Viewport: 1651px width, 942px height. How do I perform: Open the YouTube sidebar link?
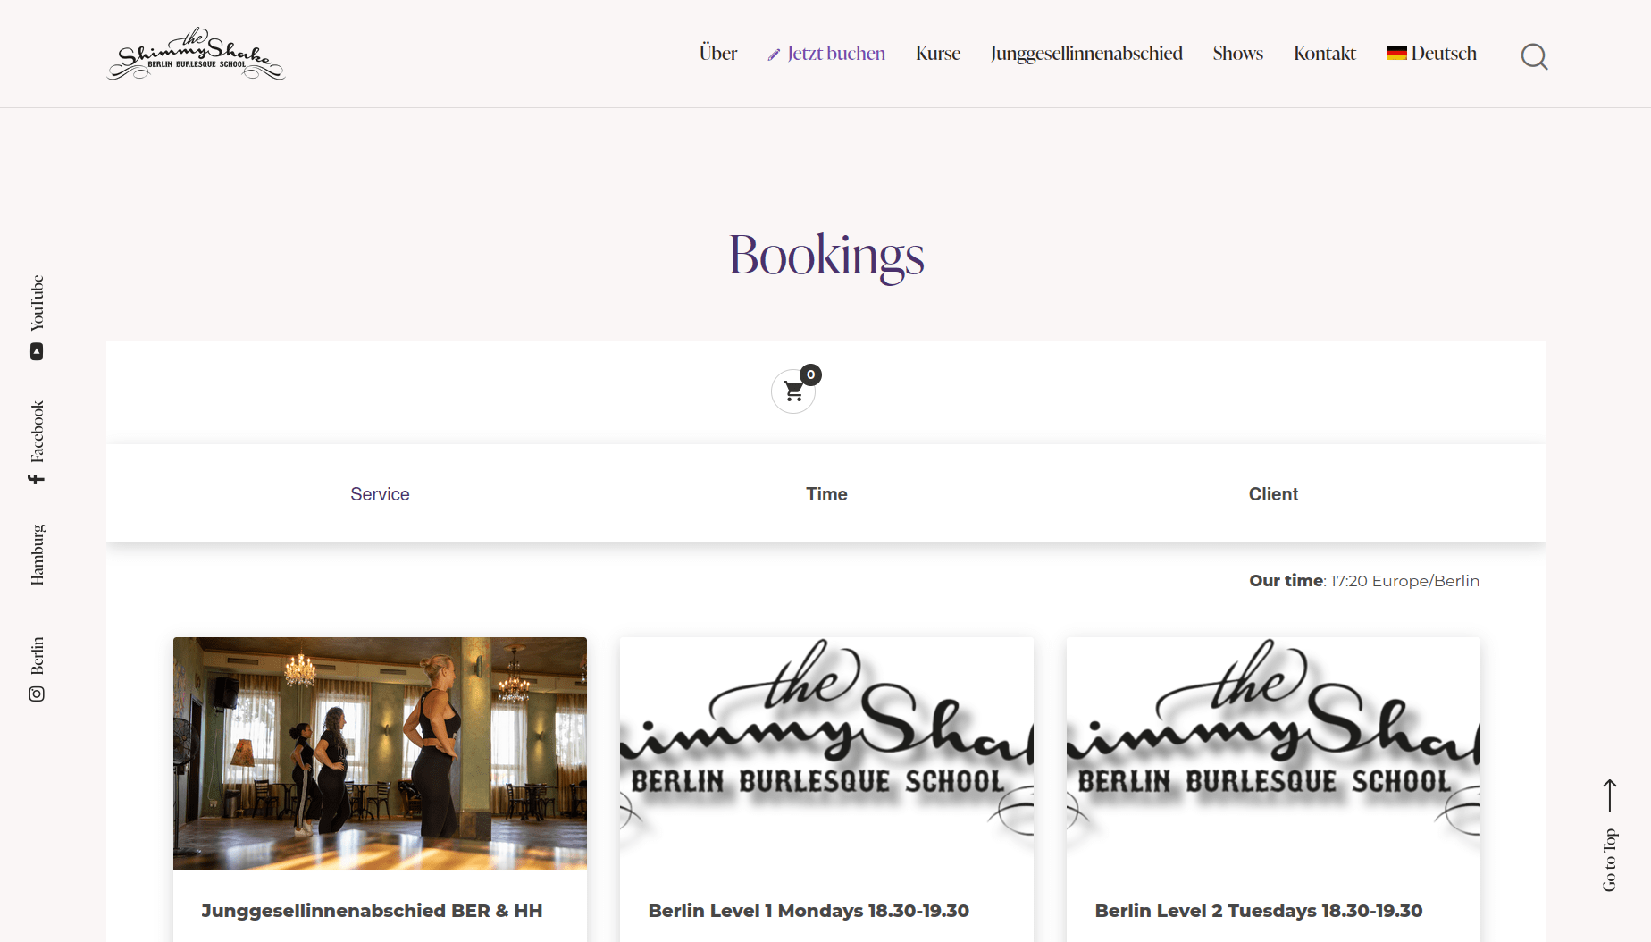pos(37,316)
